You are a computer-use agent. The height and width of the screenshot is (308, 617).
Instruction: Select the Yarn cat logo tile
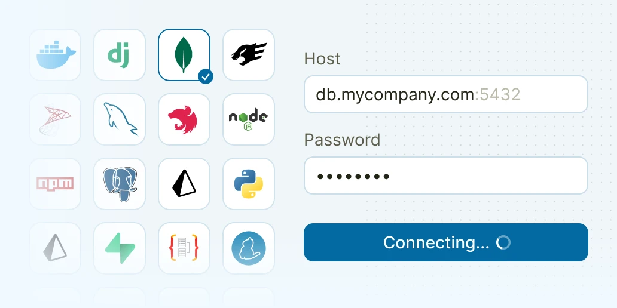point(249,248)
